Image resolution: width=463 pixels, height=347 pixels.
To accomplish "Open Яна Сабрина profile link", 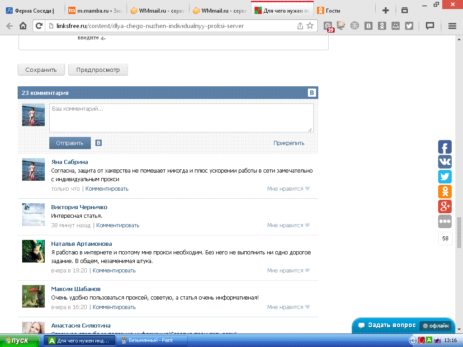I will pyautogui.click(x=69, y=162).
